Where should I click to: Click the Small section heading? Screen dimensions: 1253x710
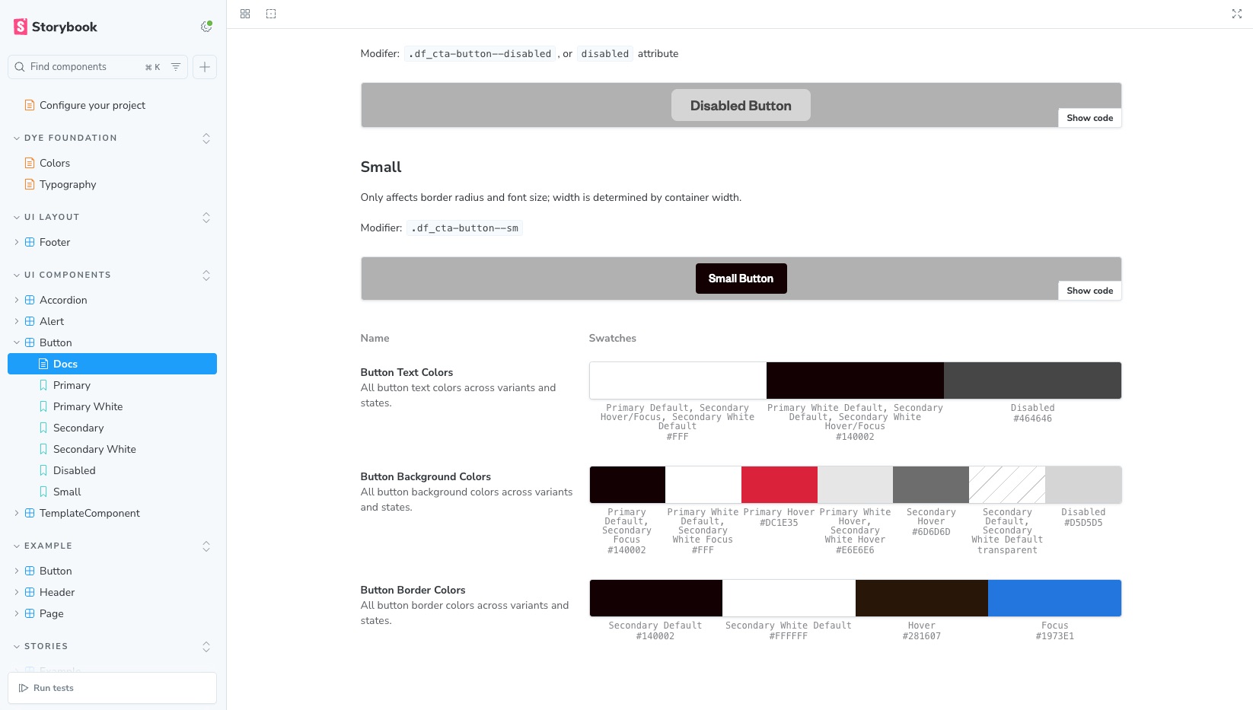coord(381,167)
